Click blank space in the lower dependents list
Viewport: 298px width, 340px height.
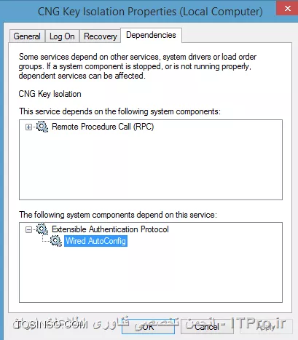click(x=151, y=274)
